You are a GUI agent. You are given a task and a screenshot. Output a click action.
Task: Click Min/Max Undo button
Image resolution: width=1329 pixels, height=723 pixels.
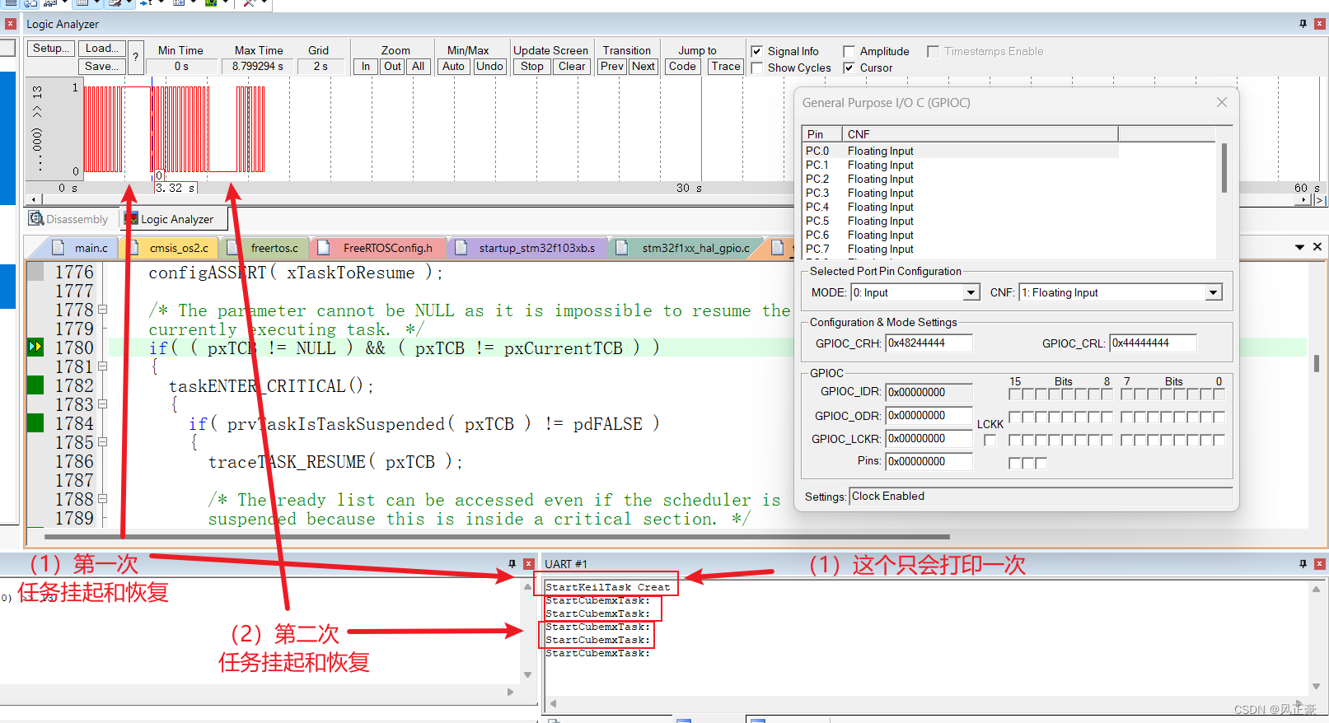[489, 67]
